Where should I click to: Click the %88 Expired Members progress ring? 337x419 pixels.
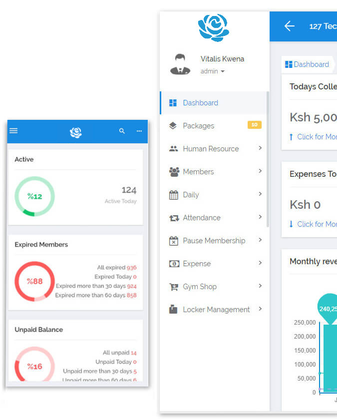click(x=34, y=281)
